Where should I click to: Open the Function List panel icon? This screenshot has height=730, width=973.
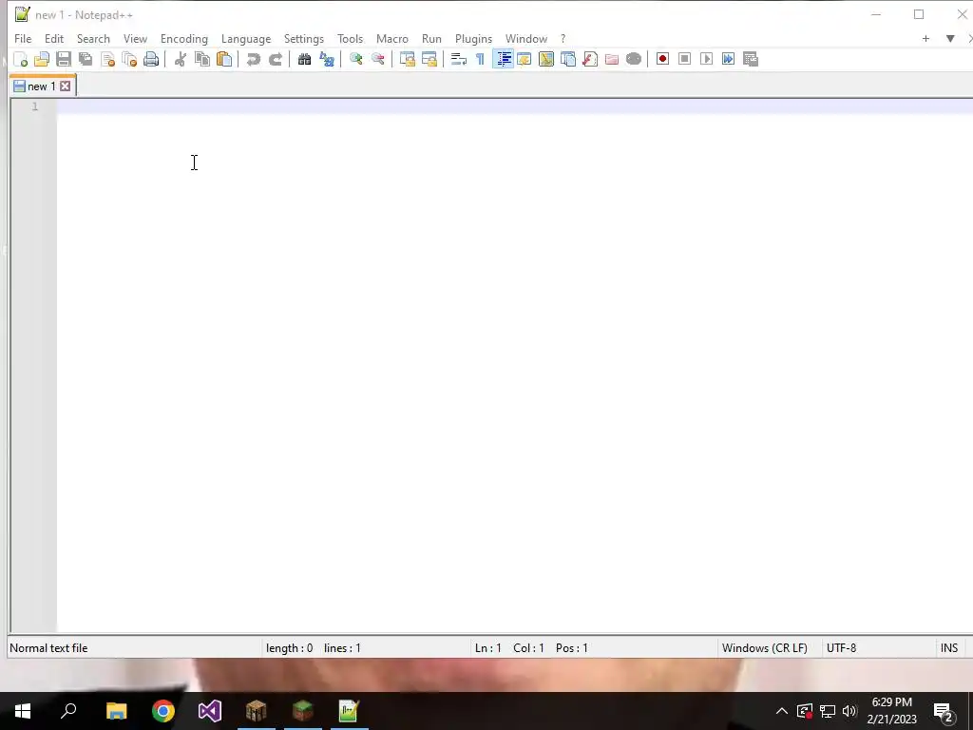(x=589, y=59)
